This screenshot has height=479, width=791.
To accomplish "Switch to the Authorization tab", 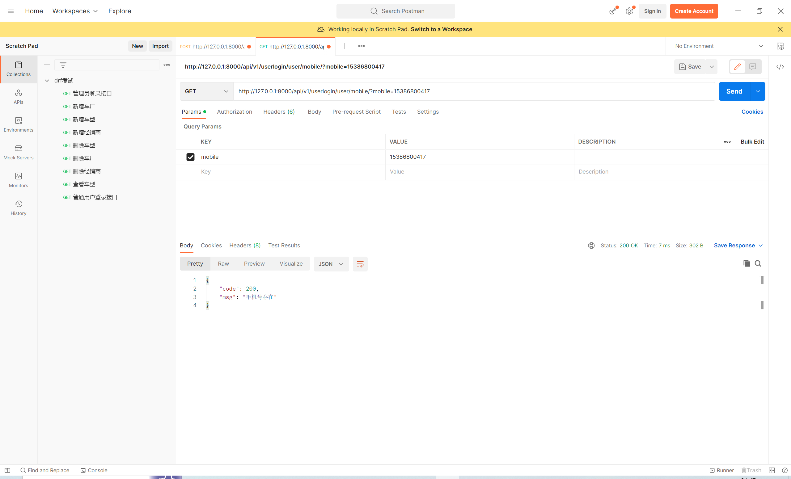I will pyautogui.click(x=234, y=112).
